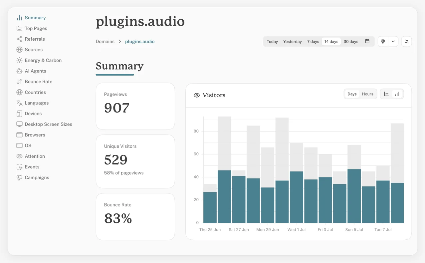Expand the dropdown chevron next to diamond
425x263 pixels.
[393, 42]
